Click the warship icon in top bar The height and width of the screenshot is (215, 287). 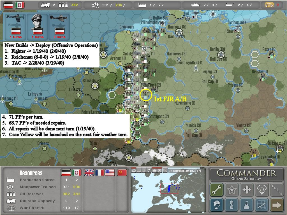tap(195, 5)
